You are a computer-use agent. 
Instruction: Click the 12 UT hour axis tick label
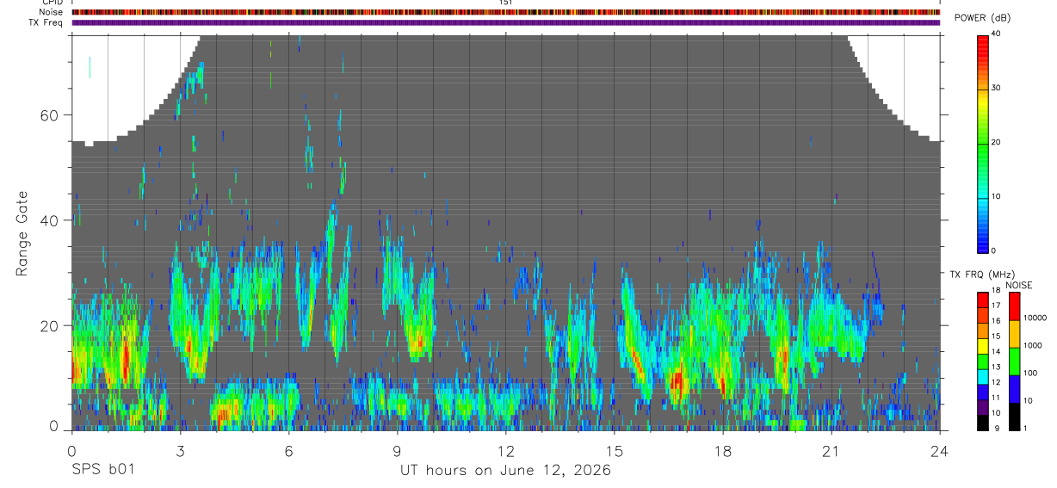(x=505, y=450)
